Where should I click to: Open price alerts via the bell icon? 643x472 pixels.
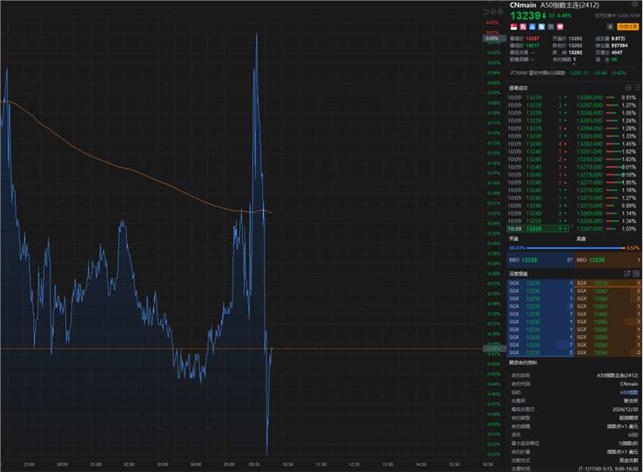click(x=610, y=26)
